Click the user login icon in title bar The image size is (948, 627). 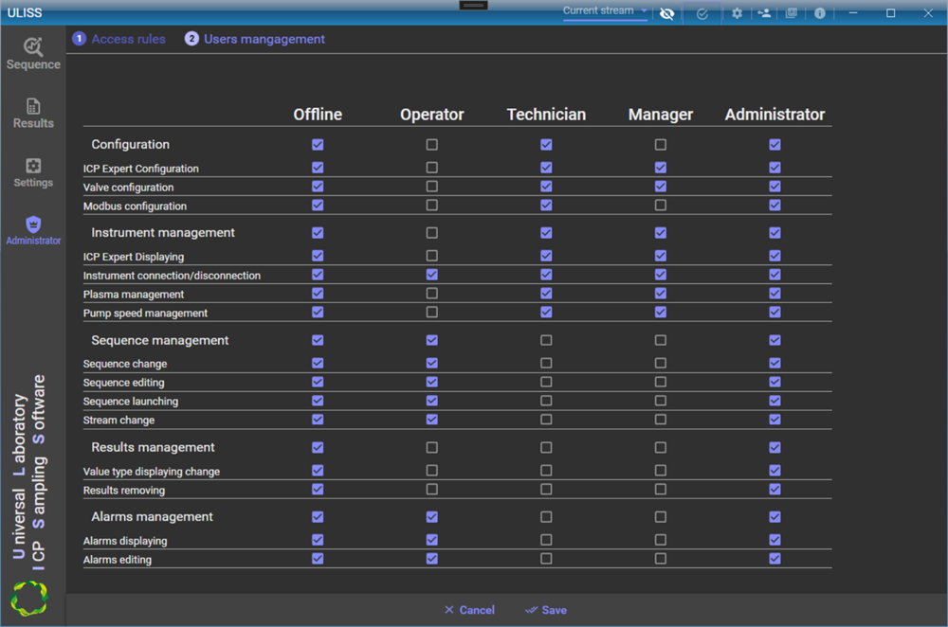tap(764, 13)
